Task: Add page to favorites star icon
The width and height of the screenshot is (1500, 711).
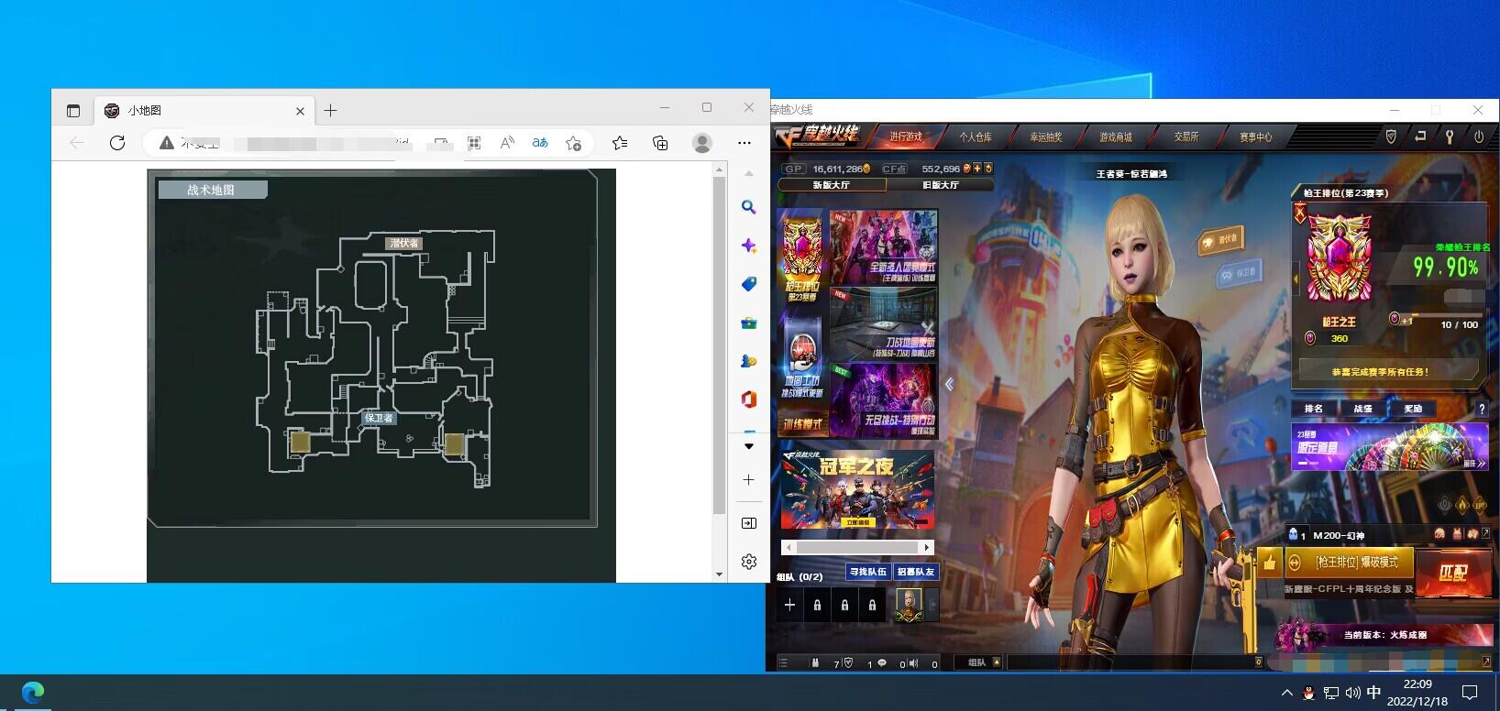Action: 573,143
